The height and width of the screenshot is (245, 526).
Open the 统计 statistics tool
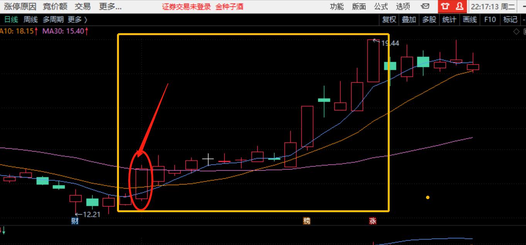[x=449, y=19]
